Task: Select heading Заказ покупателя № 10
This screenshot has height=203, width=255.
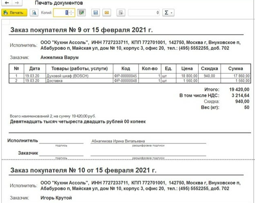Action: pyautogui.click(x=83, y=171)
